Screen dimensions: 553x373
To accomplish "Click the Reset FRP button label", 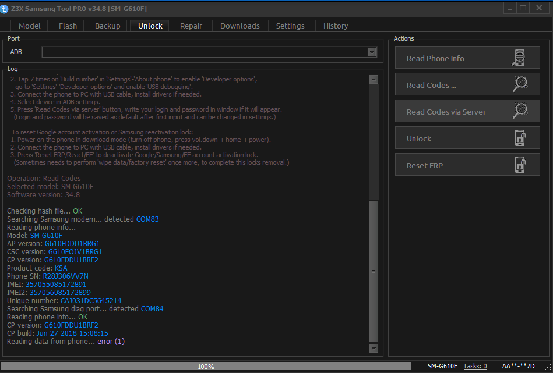I will pyautogui.click(x=425, y=165).
